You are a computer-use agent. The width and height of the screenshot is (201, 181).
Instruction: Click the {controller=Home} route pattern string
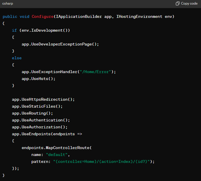[101, 162]
